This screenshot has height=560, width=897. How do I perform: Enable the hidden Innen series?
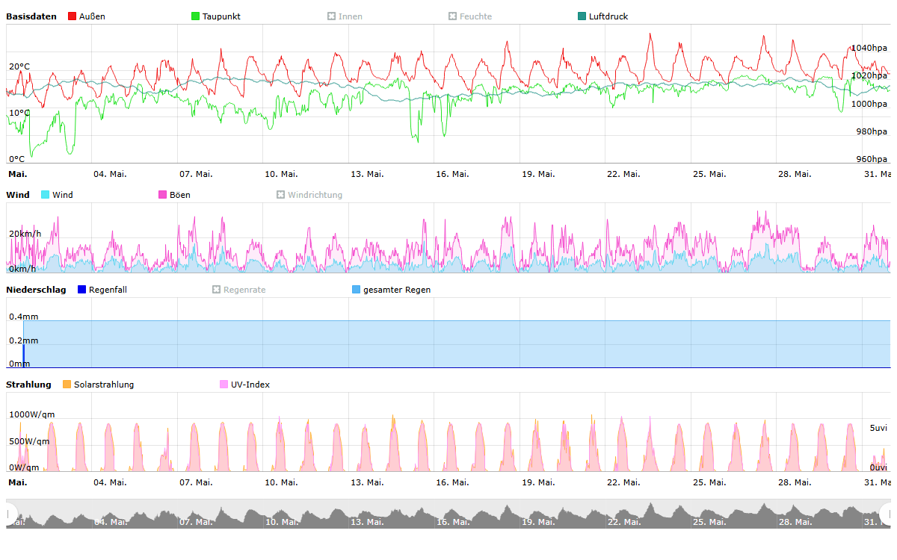point(332,16)
